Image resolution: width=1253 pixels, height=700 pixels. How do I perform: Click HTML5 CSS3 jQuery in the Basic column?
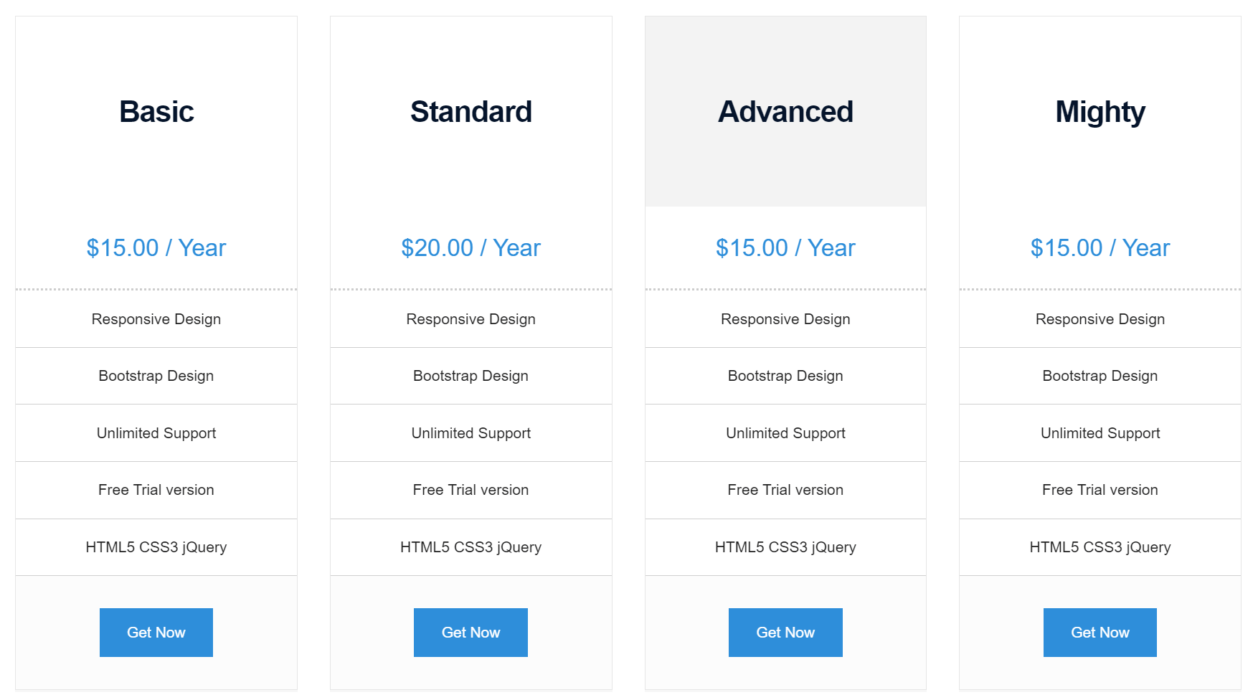pos(156,547)
